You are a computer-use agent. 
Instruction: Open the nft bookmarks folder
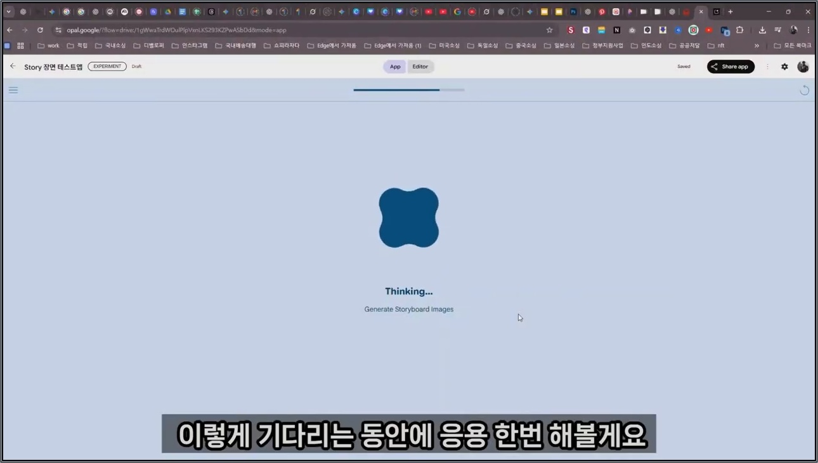pos(716,46)
